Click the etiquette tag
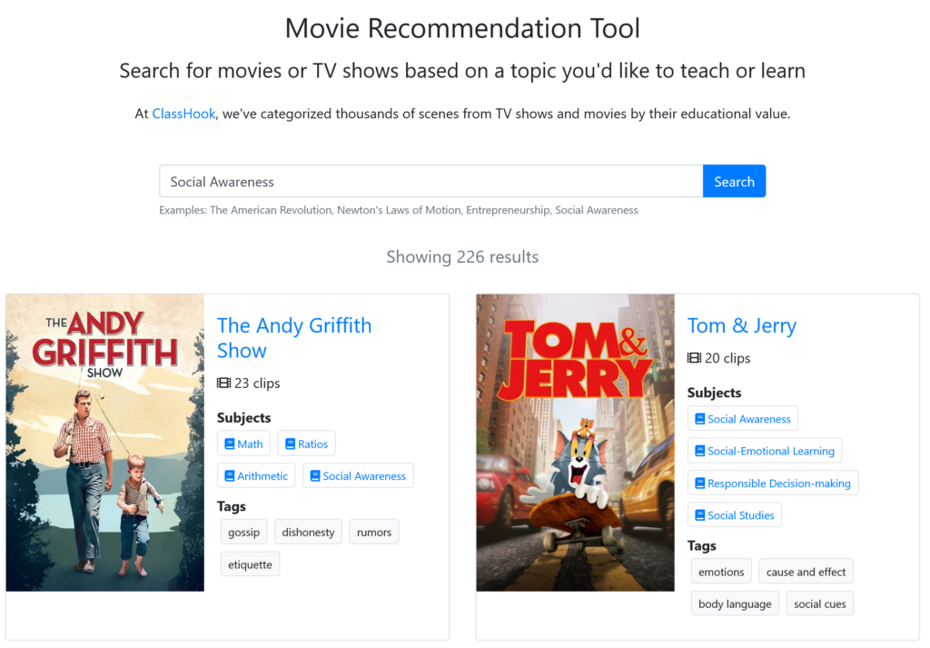 click(x=250, y=563)
